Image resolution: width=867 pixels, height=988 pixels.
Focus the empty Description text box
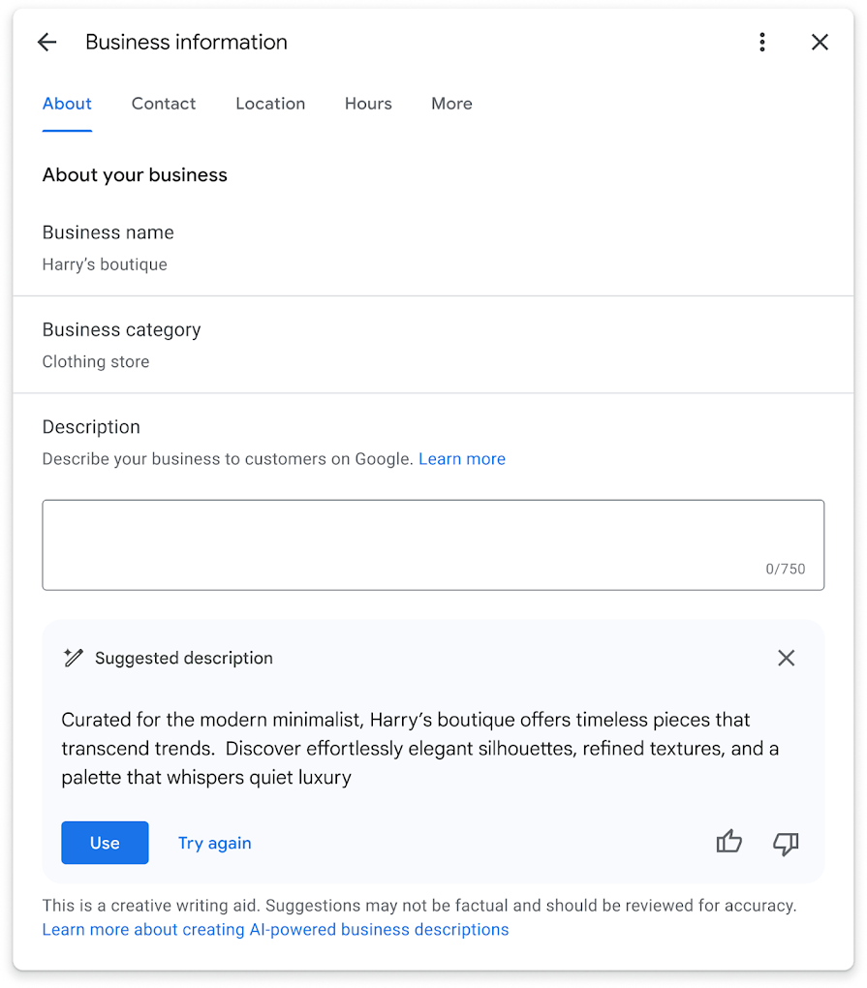tap(433, 545)
